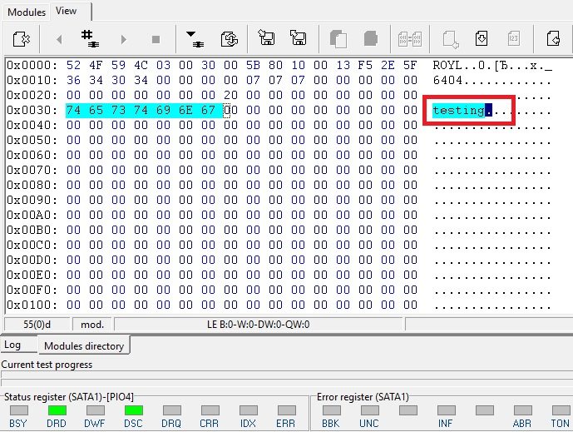Viewport: 573px width, 432px height.
Task: Click the offset label 0x0050:
Action: 32,140
